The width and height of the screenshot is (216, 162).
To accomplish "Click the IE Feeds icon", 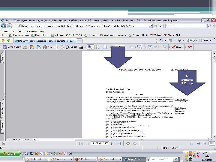I will pos(170,40).
